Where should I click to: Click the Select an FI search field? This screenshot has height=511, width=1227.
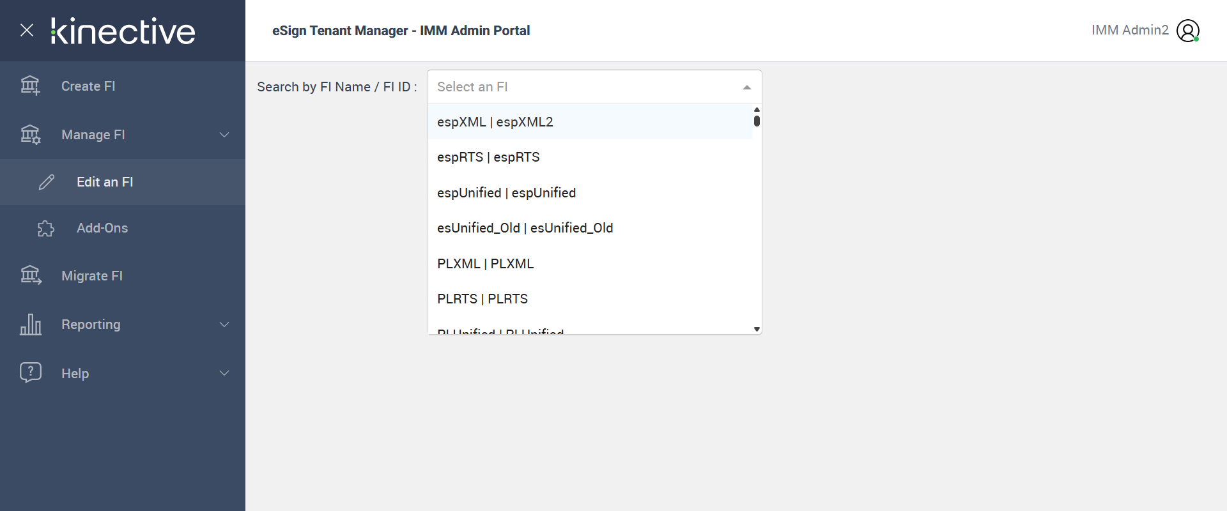point(582,87)
